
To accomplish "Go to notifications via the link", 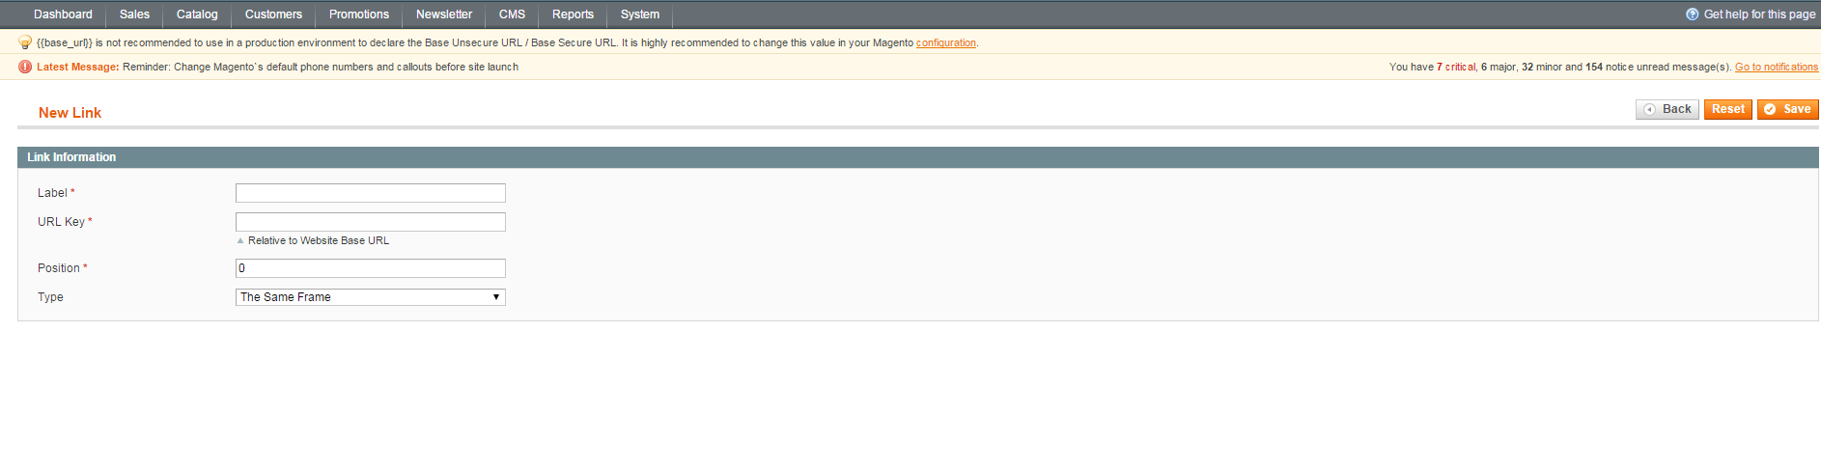I will tap(1776, 68).
